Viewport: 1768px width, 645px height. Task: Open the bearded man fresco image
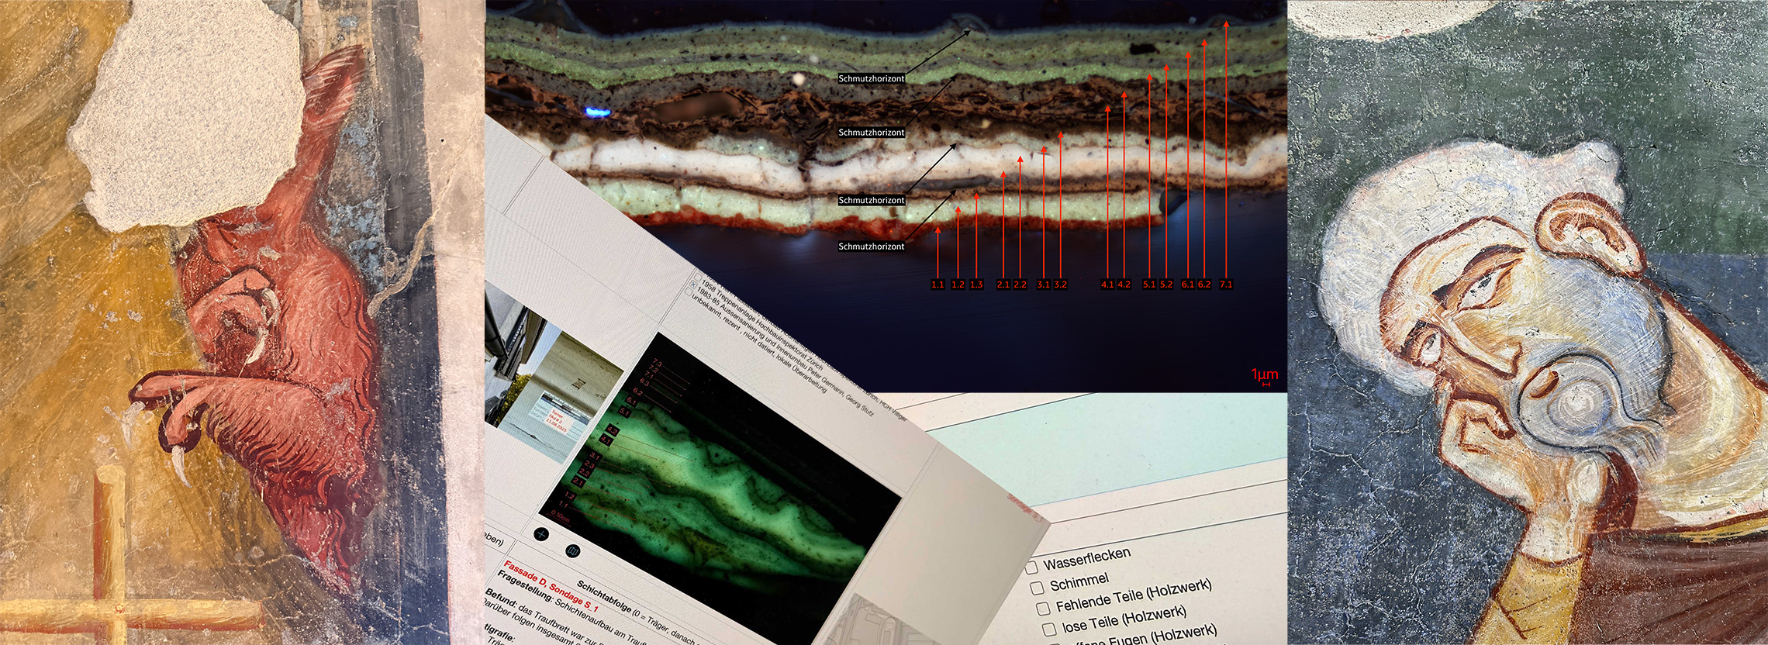tap(1528, 322)
